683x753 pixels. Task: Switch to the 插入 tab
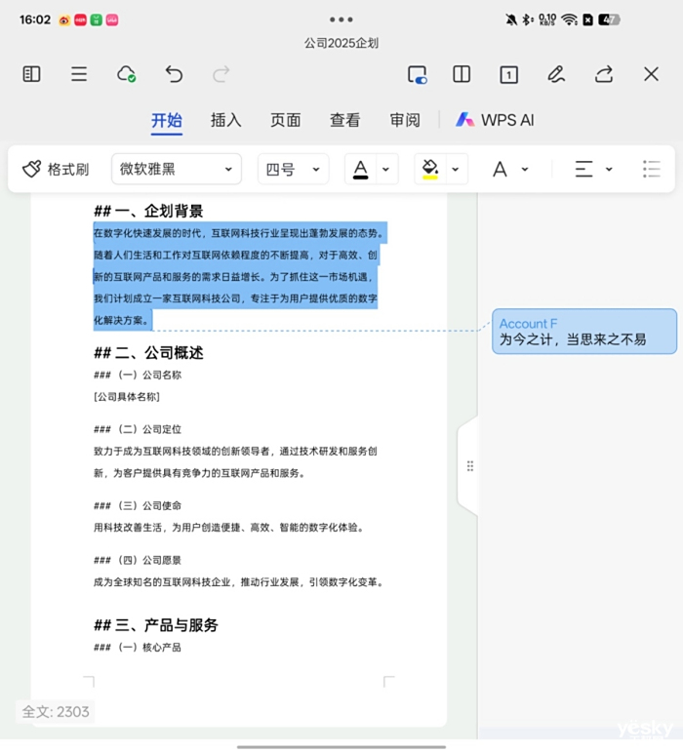(225, 120)
